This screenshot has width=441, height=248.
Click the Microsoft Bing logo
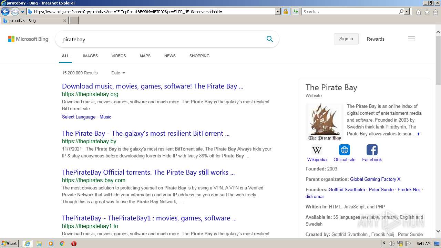[28, 39]
